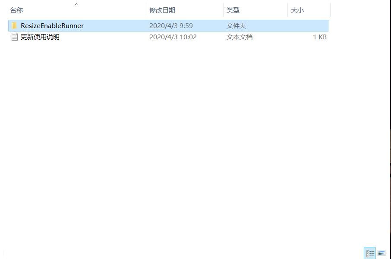Switch to large icons view layout
This screenshot has width=391, height=259.
(382, 253)
